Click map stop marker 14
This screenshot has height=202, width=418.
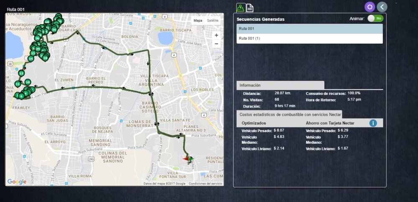click(x=31, y=58)
